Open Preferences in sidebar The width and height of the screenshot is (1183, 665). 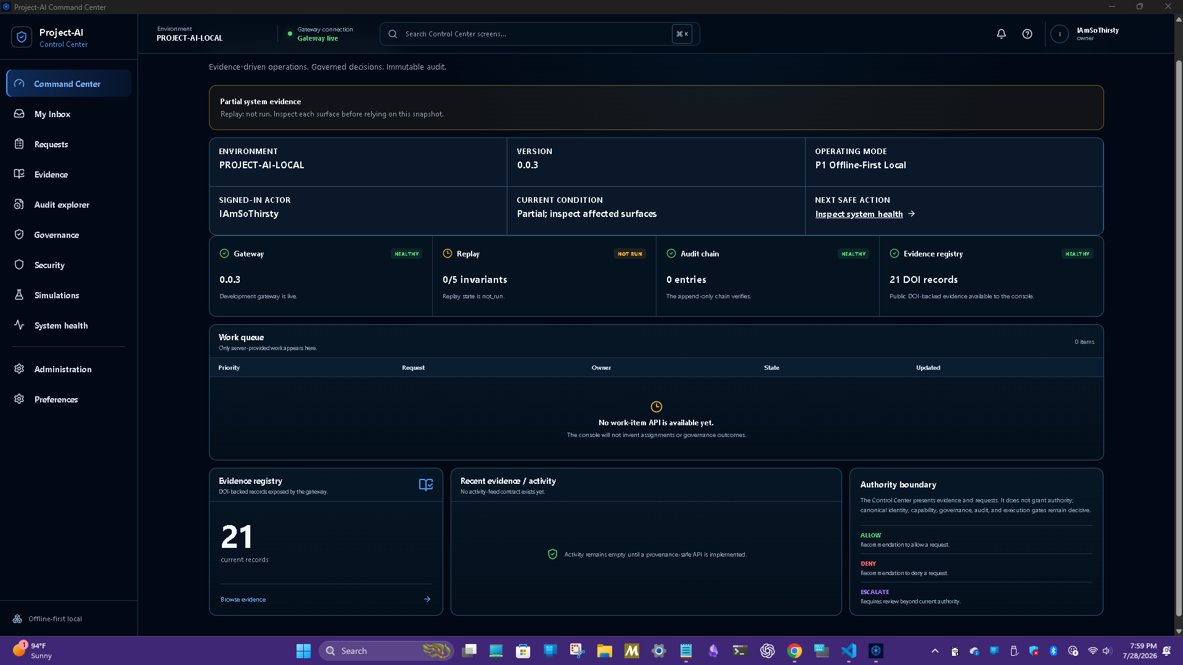[68, 399]
